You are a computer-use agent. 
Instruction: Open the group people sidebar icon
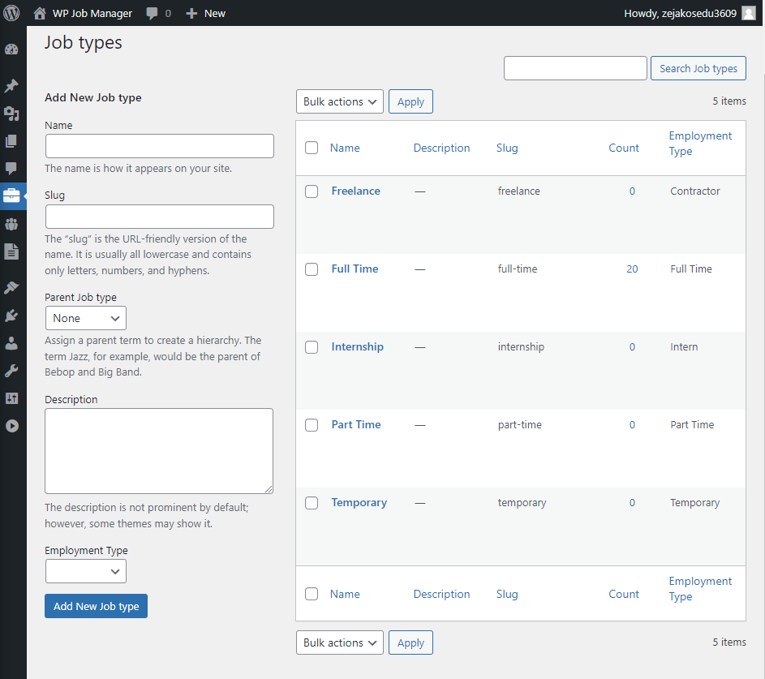coord(11,224)
